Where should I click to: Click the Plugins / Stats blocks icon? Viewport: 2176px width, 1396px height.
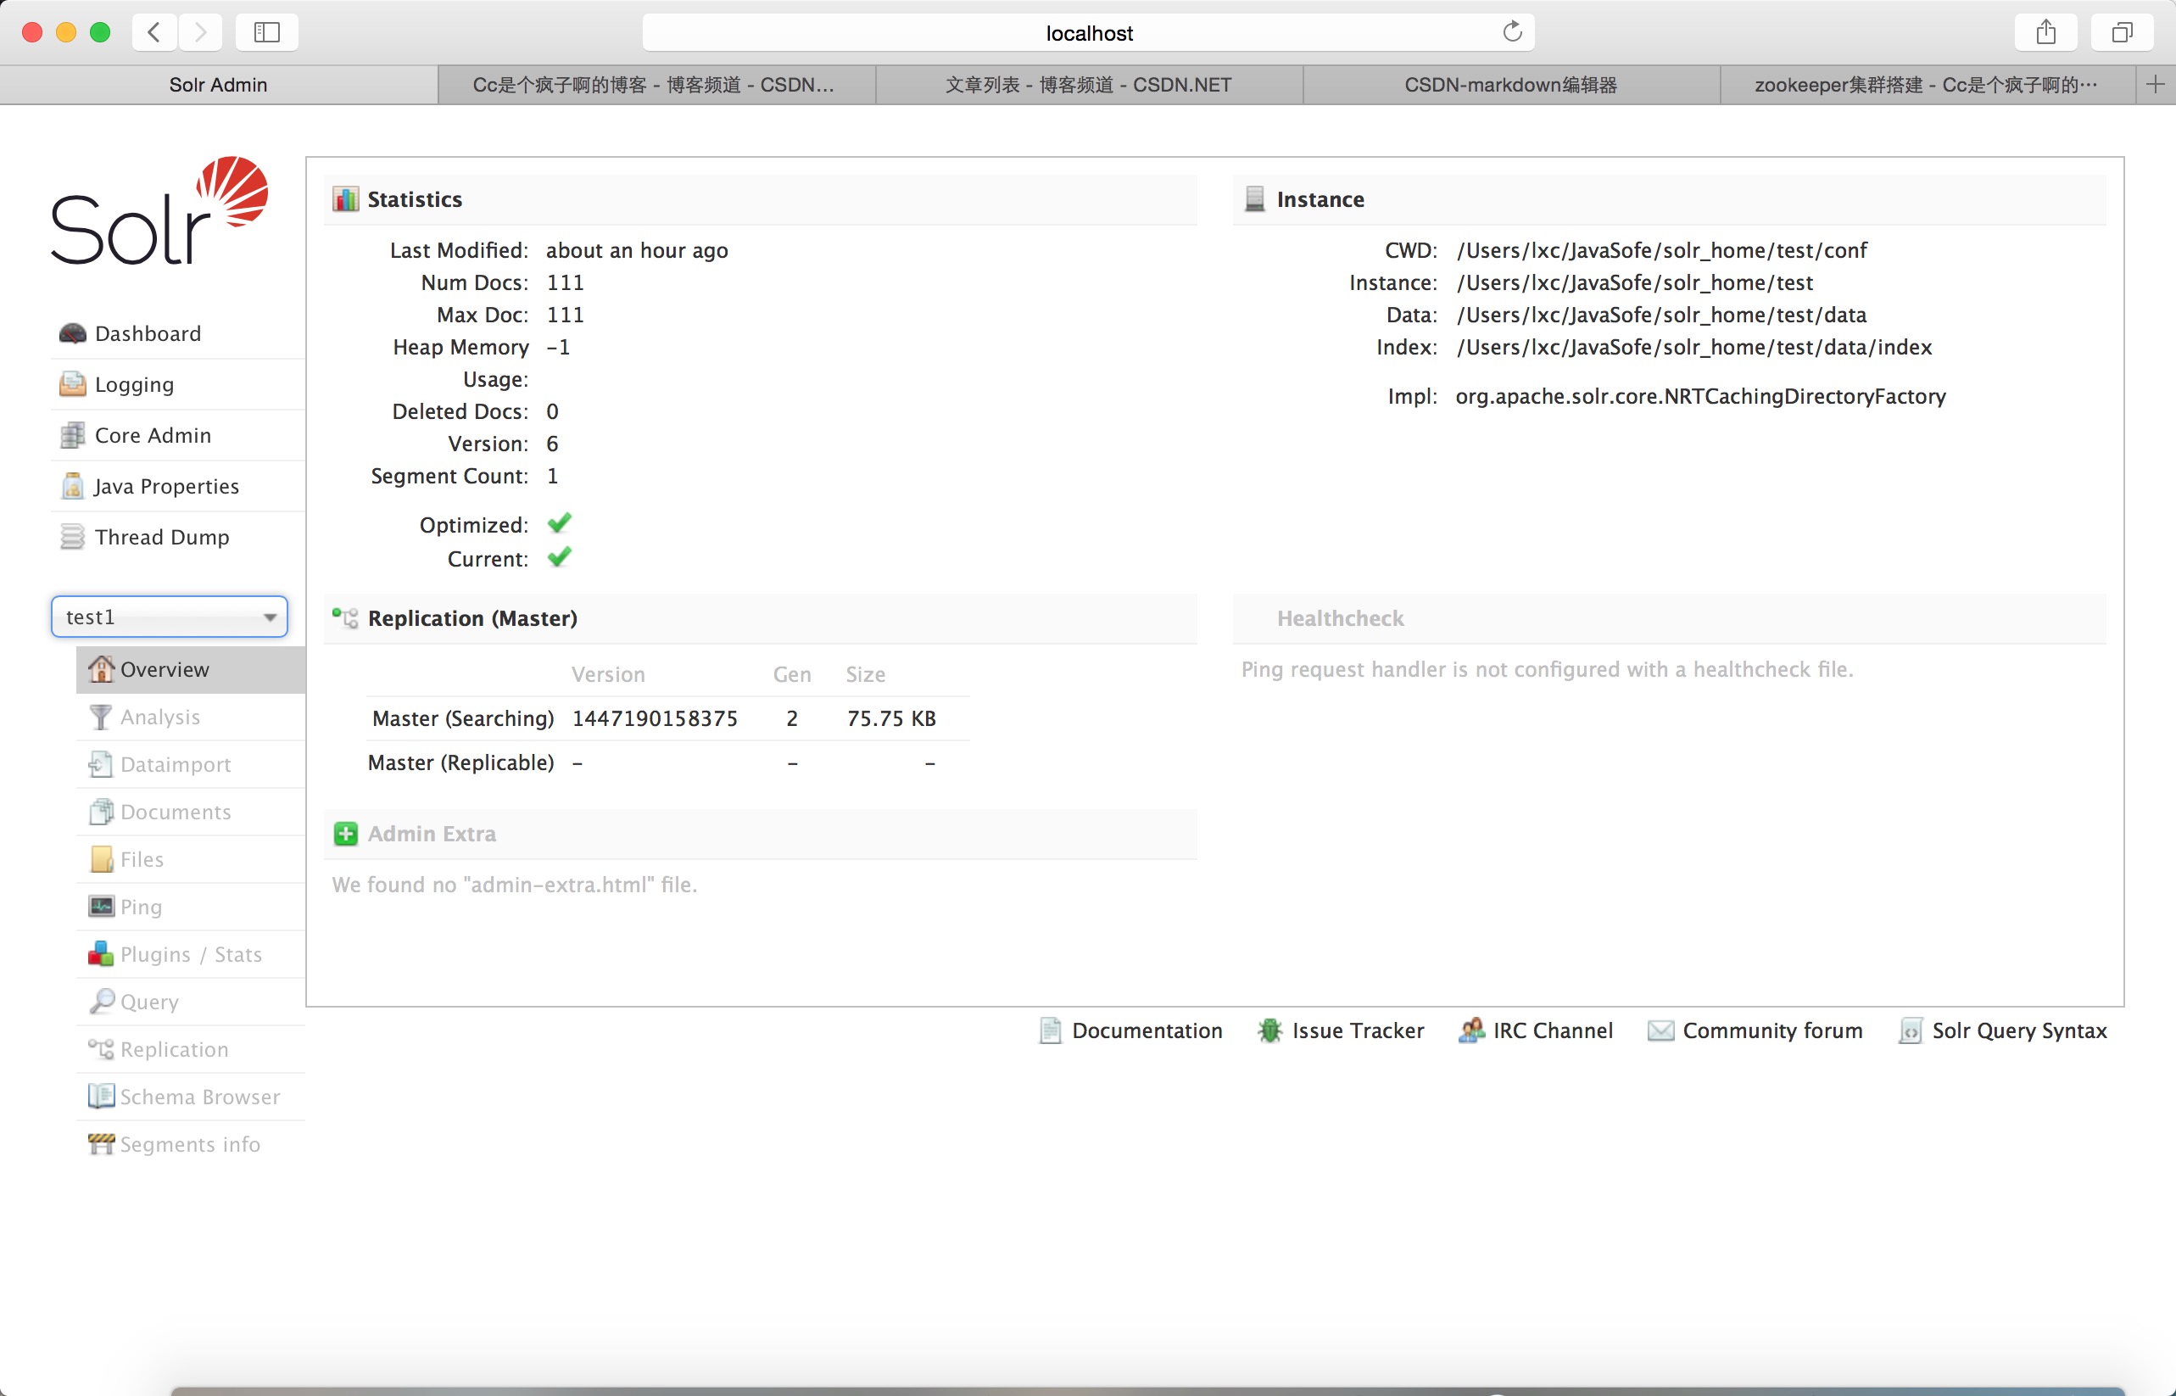pyautogui.click(x=102, y=954)
